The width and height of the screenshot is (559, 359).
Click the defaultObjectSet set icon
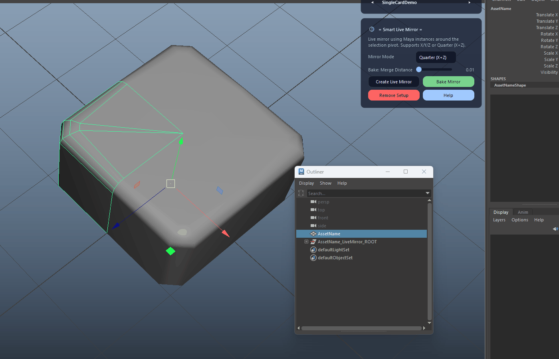[x=313, y=258]
